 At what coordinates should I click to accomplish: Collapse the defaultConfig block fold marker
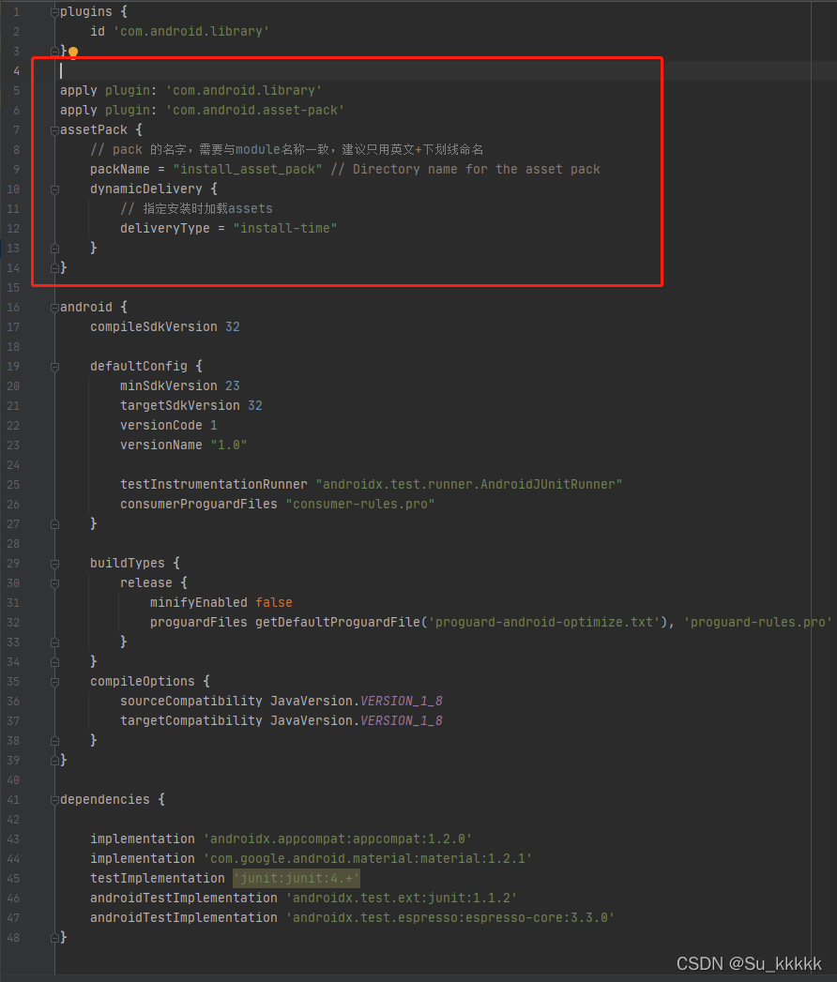coord(55,367)
